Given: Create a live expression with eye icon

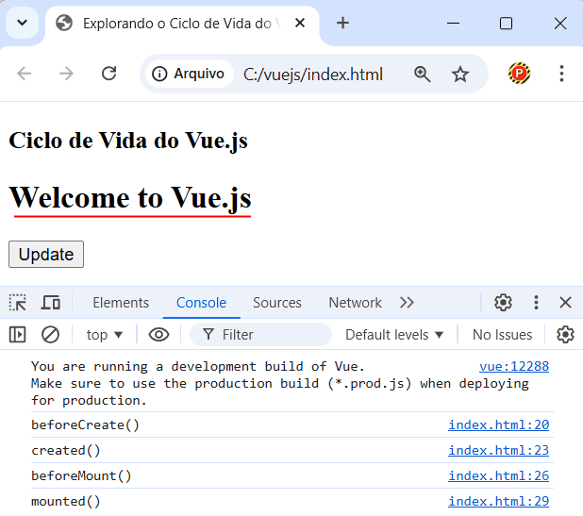Looking at the screenshot, I should pos(158,335).
